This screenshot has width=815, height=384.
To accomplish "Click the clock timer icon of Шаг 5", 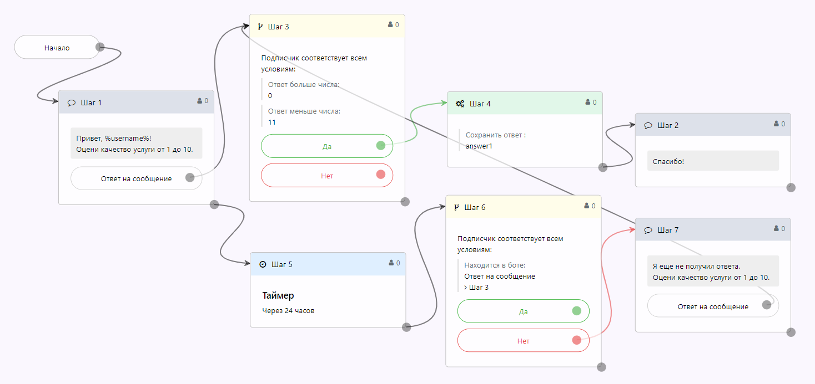I will pyautogui.click(x=263, y=264).
